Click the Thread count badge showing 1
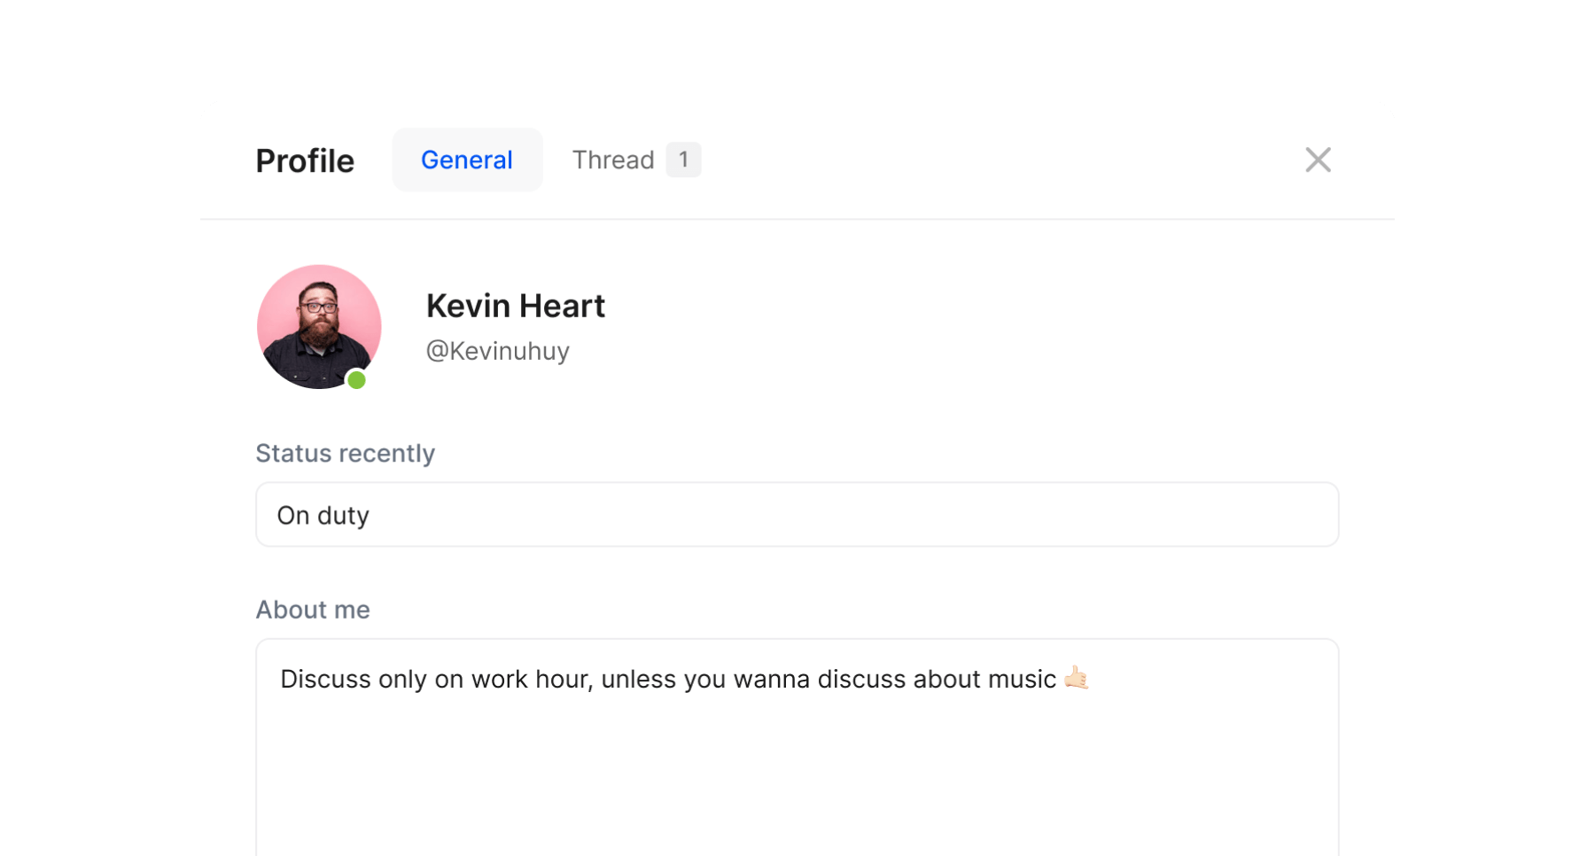This screenshot has height=856, width=1595. [683, 160]
